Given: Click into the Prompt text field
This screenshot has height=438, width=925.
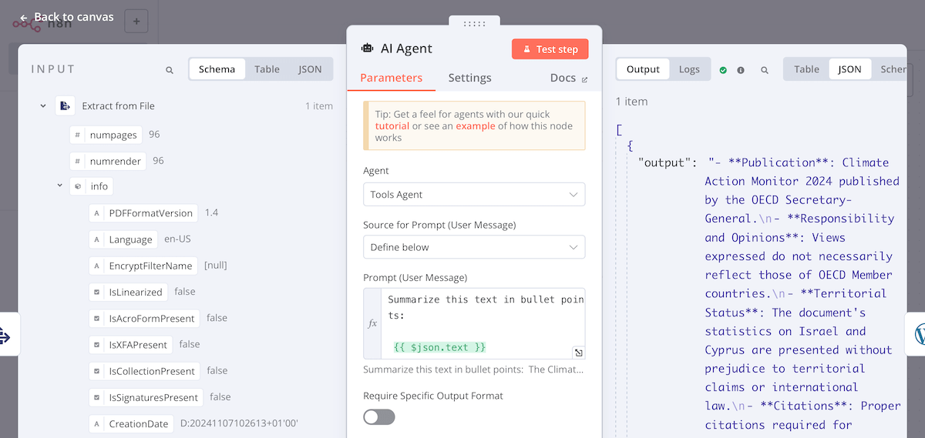Looking at the screenshot, I should (483, 323).
